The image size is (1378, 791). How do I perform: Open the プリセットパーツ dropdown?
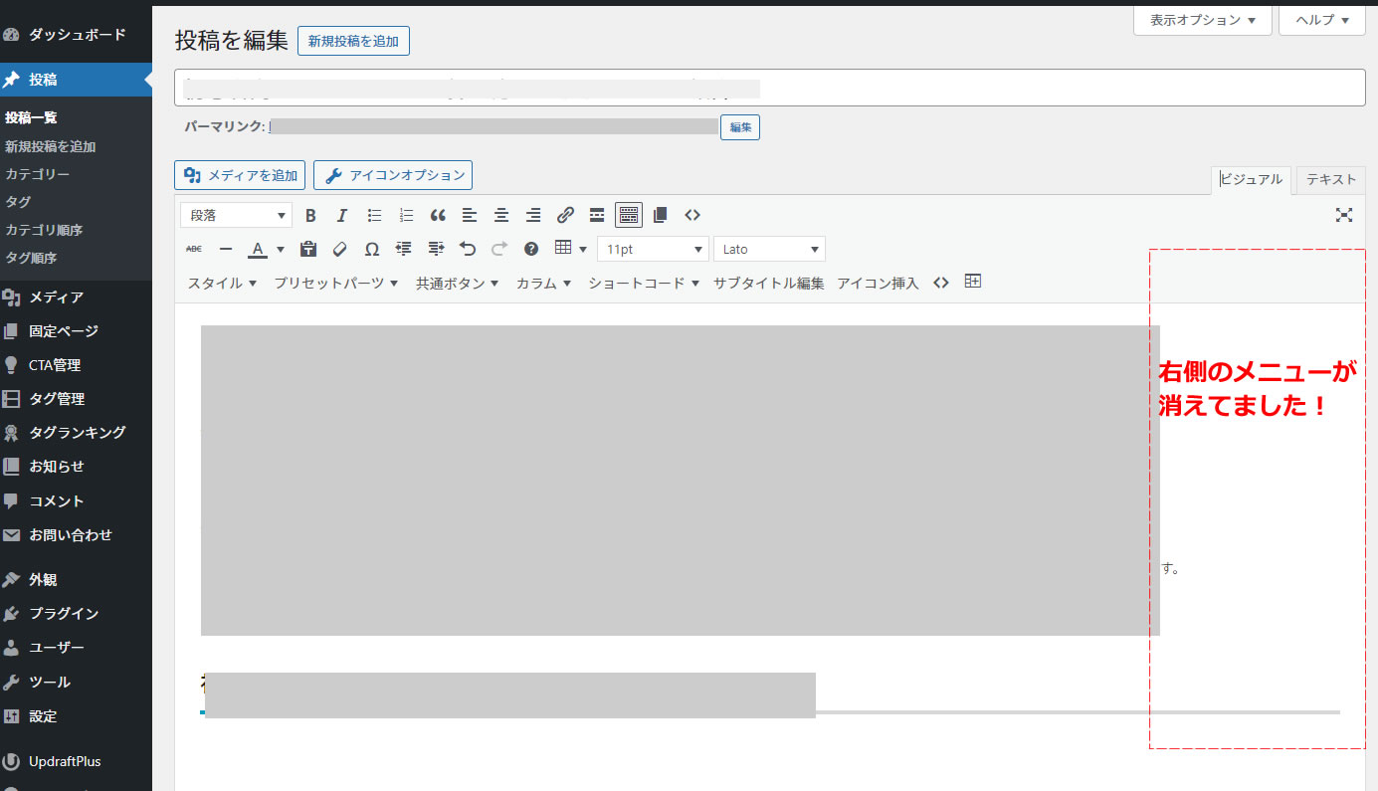[336, 283]
